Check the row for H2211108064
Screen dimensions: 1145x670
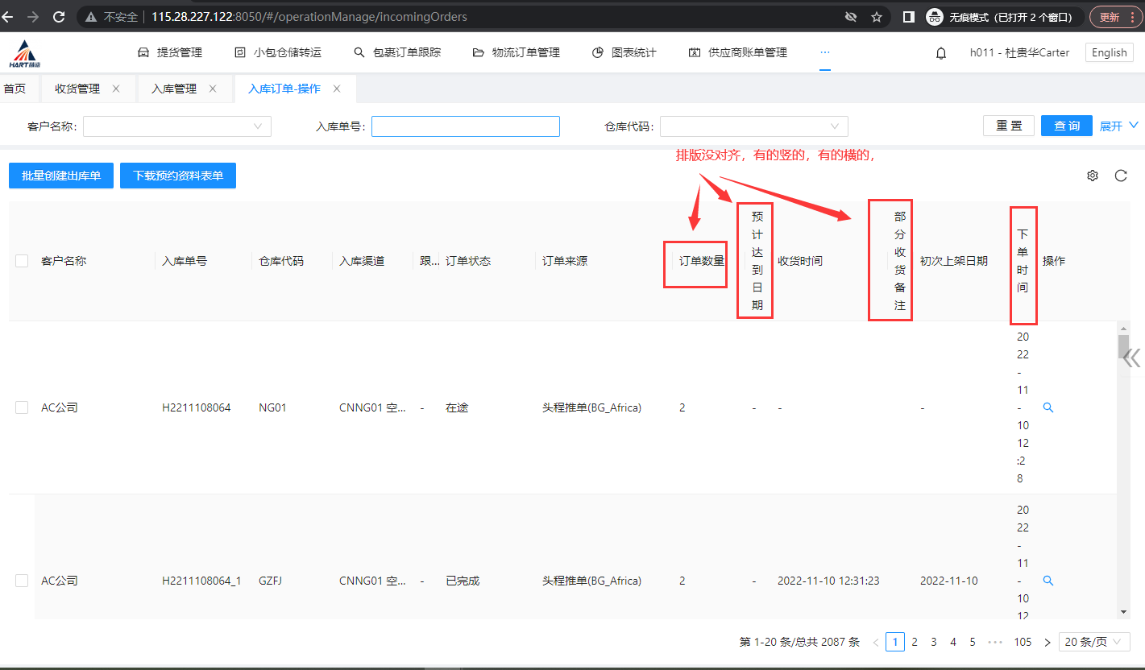click(x=22, y=408)
